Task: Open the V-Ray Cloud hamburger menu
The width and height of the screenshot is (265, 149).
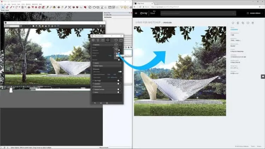Action: pos(136,13)
